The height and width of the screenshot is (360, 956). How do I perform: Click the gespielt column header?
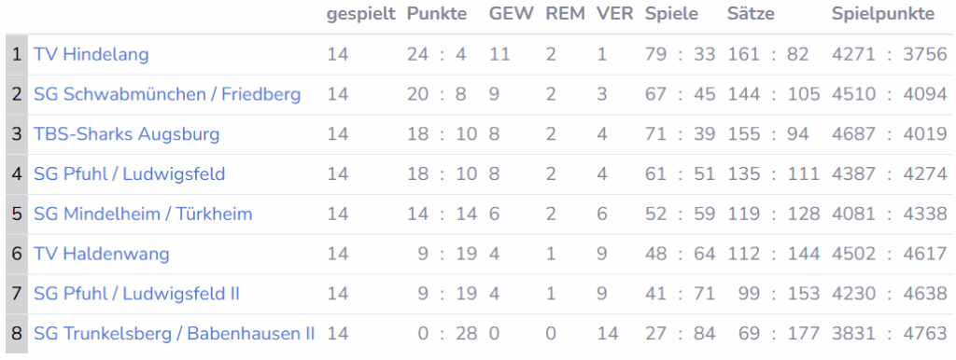click(x=361, y=15)
